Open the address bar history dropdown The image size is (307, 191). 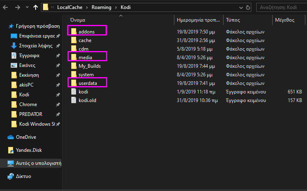[x=241, y=8]
